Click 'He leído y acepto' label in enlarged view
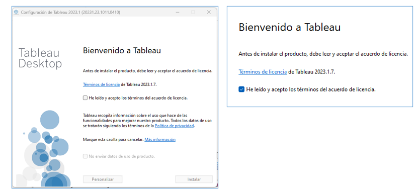The height and width of the screenshot is (191, 419). 311,89
